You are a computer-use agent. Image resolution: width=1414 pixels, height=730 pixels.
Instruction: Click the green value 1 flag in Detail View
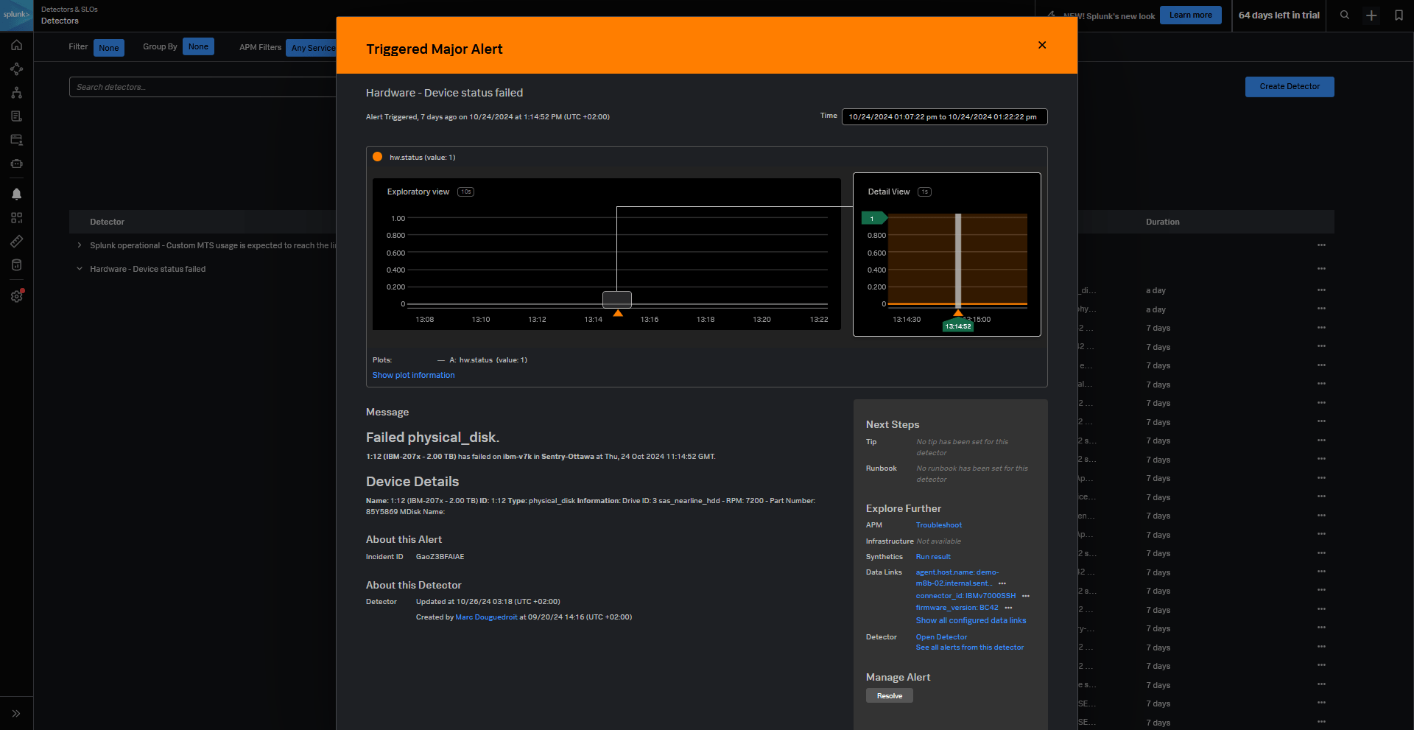click(874, 218)
